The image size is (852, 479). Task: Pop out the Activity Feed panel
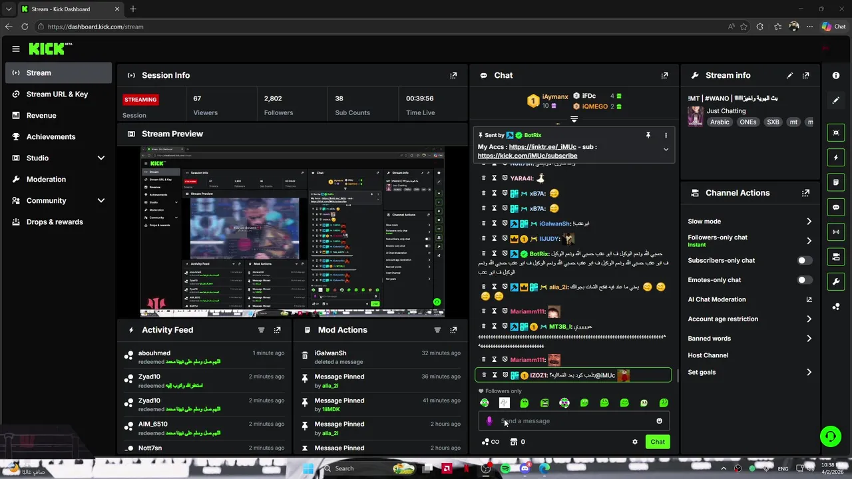[x=277, y=330]
